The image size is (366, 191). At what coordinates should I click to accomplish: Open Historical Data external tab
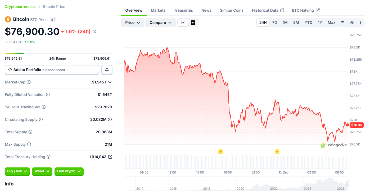pyautogui.click(x=268, y=10)
